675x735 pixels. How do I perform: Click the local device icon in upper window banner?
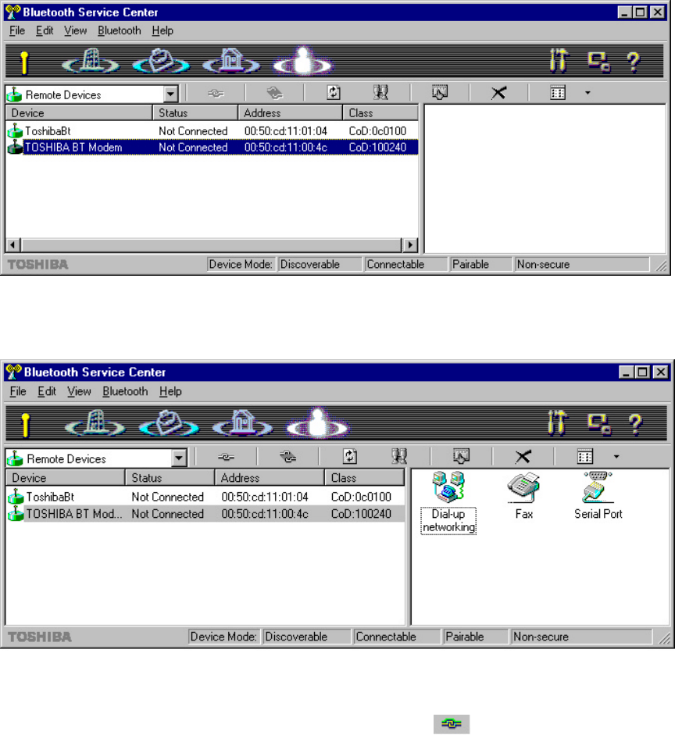tap(599, 62)
